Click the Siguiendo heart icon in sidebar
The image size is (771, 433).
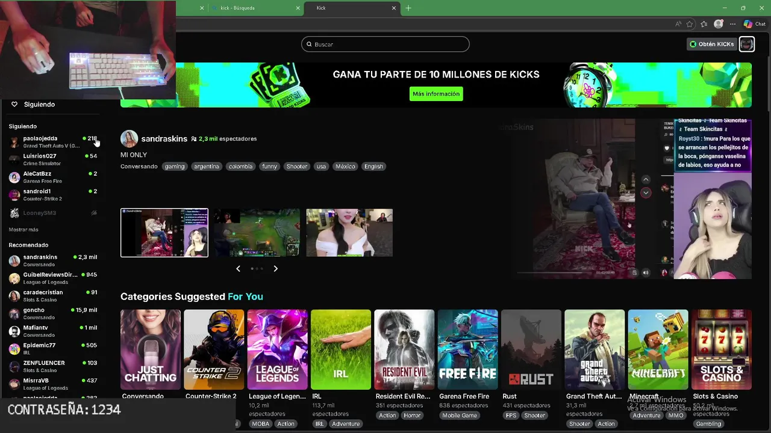pyautogui.click(x=14, y=104)
